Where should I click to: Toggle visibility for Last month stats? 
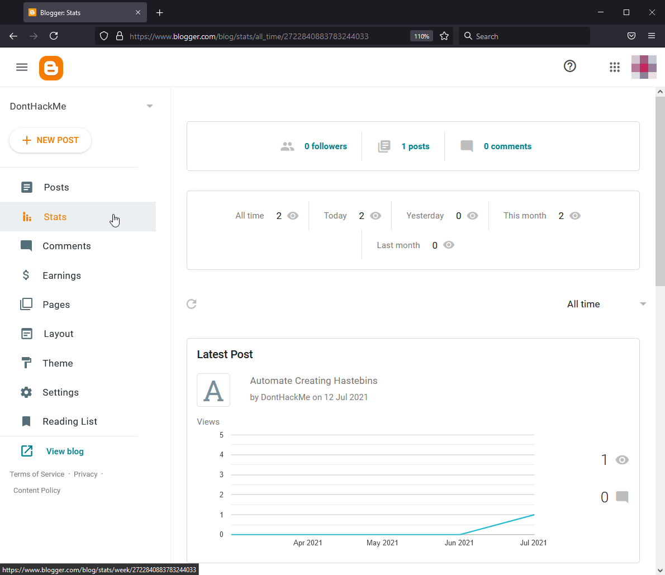(449, 245)
